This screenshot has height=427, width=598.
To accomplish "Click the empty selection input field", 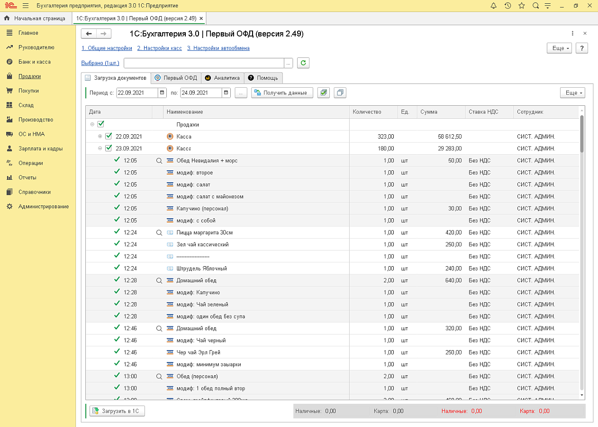I will [204, 63].
